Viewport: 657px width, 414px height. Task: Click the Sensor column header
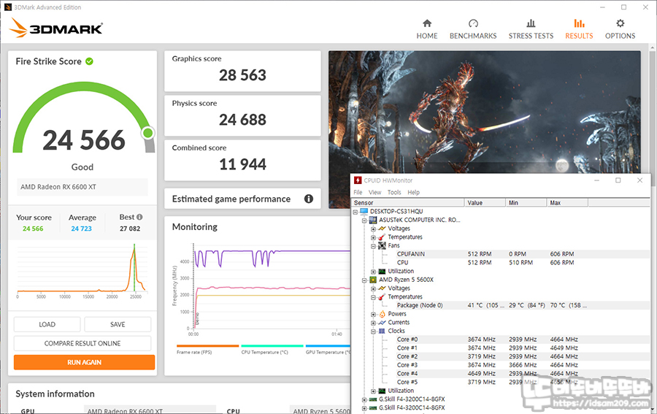coord(408,203)
